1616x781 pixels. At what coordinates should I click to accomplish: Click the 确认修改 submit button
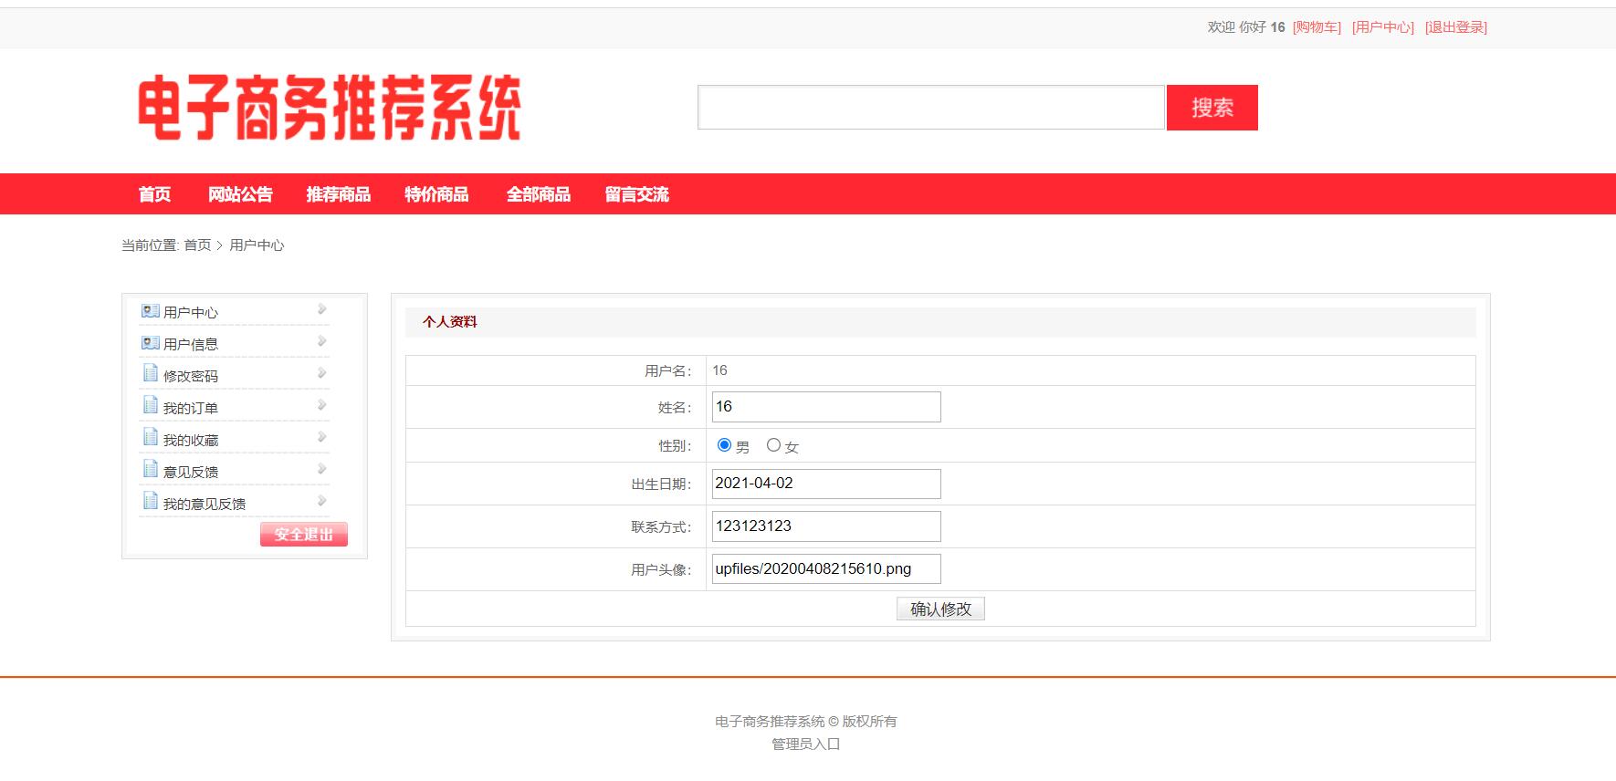[940, 609]
